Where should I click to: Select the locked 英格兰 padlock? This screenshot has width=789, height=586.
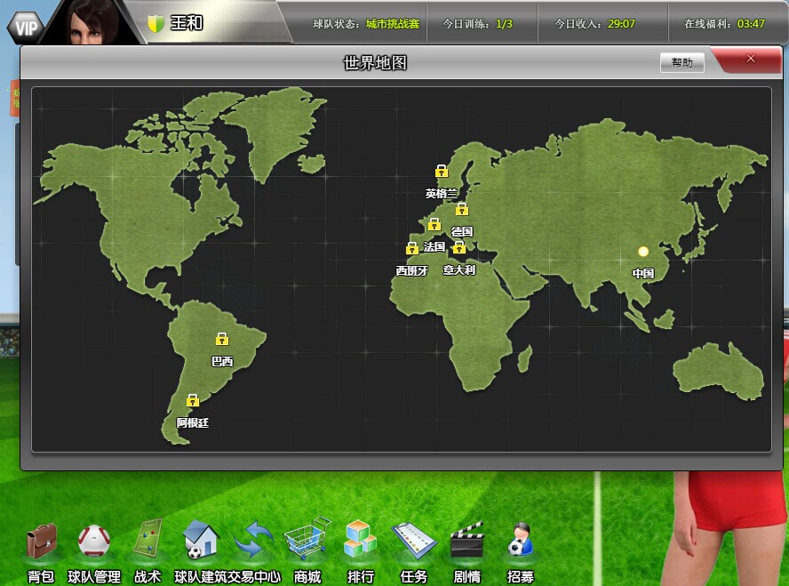[442, 171]
